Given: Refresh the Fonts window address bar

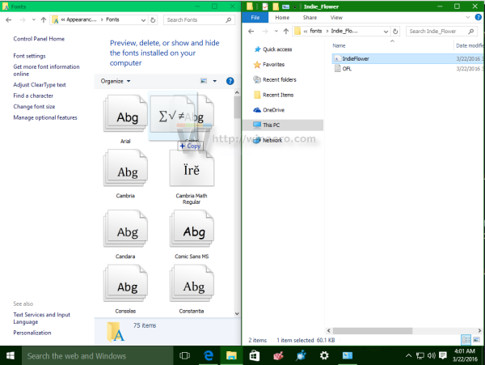Looking at the screenshot, I should [153, 19].
